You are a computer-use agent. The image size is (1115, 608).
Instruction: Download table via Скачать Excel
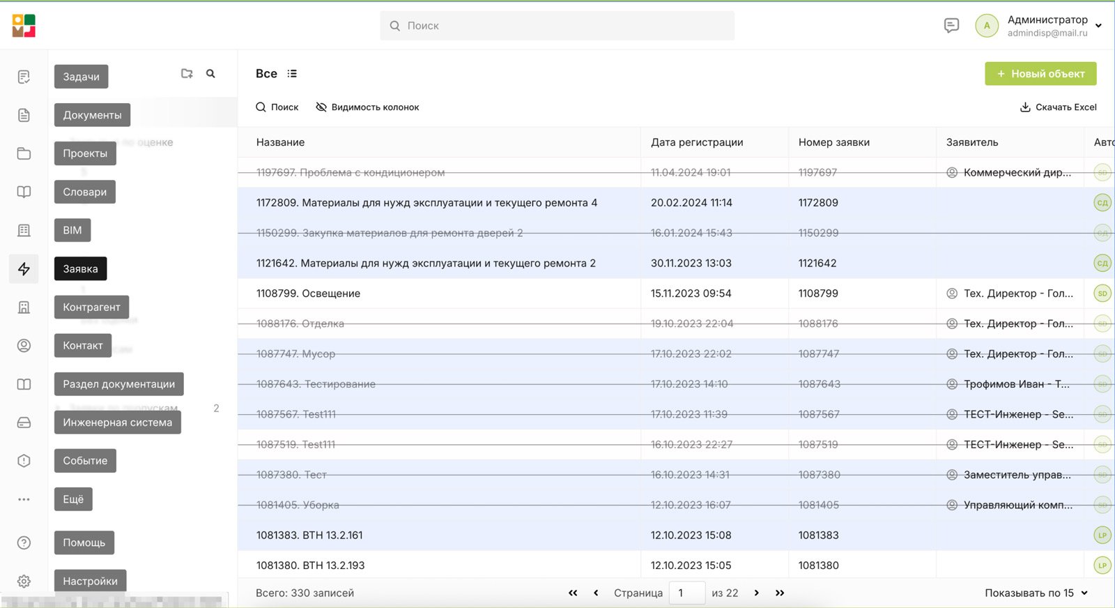click(x=1058, y=107)
